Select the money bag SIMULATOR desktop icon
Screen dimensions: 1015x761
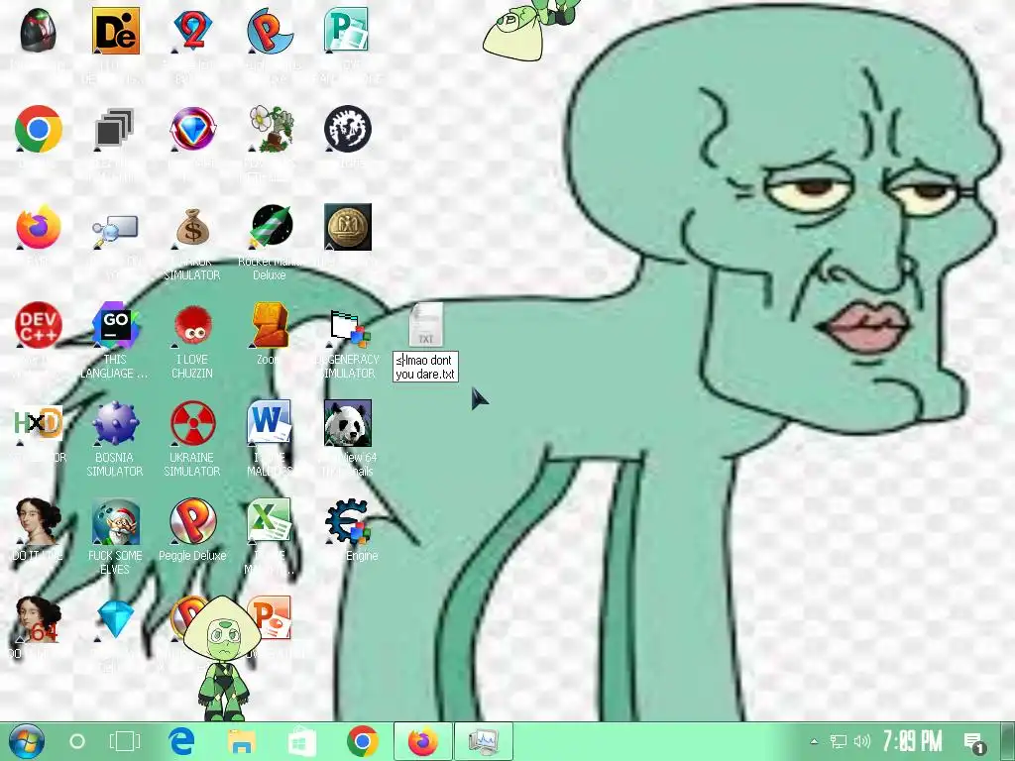pos(192,227)
